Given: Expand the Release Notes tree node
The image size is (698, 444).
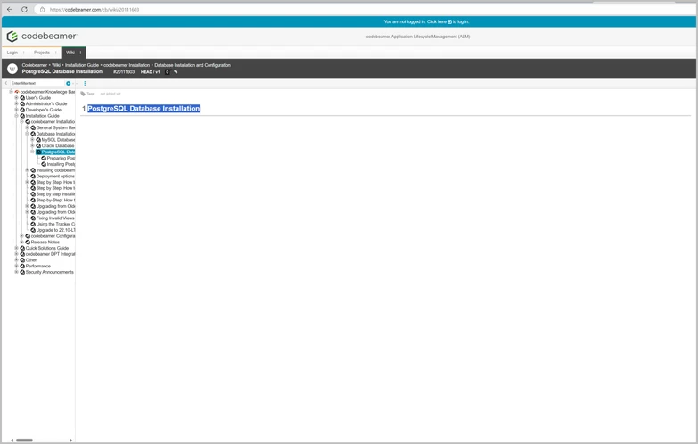Looking at the screenshot, I should click(x=21, y=243).
